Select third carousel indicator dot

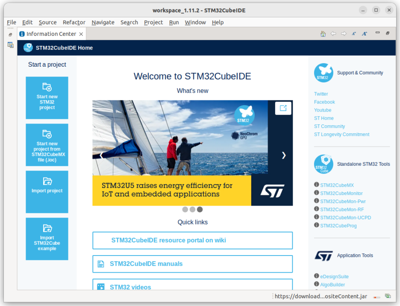coord(200,209)
